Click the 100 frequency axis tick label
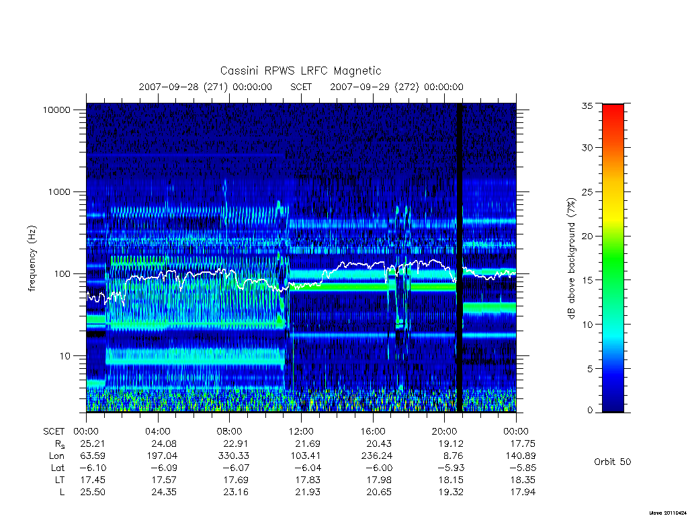The height and width of the screenshot is (516, 688). coord(62,274)
